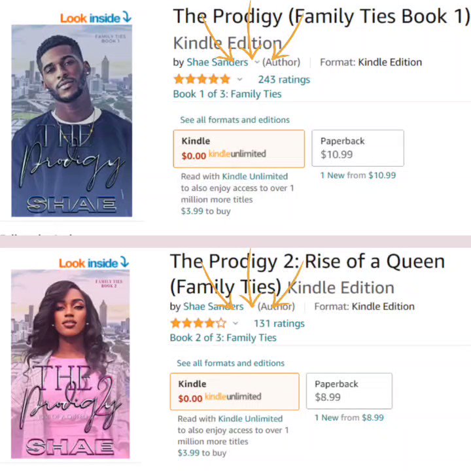
Task: Expand the rating dropdown beside Book 2 stars
Action: click(235, 324)
